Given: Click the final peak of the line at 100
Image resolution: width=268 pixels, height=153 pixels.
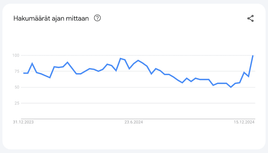Looking at the screenshot, I should (253, 56).
